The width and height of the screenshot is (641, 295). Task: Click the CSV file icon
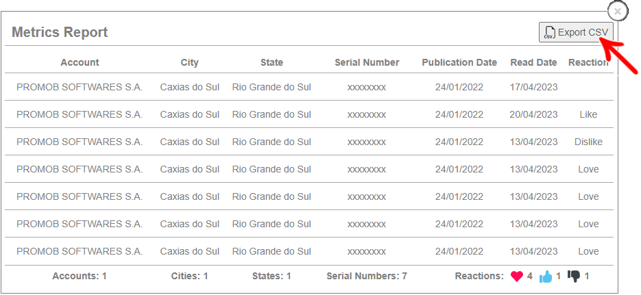[x=551, y=33]
